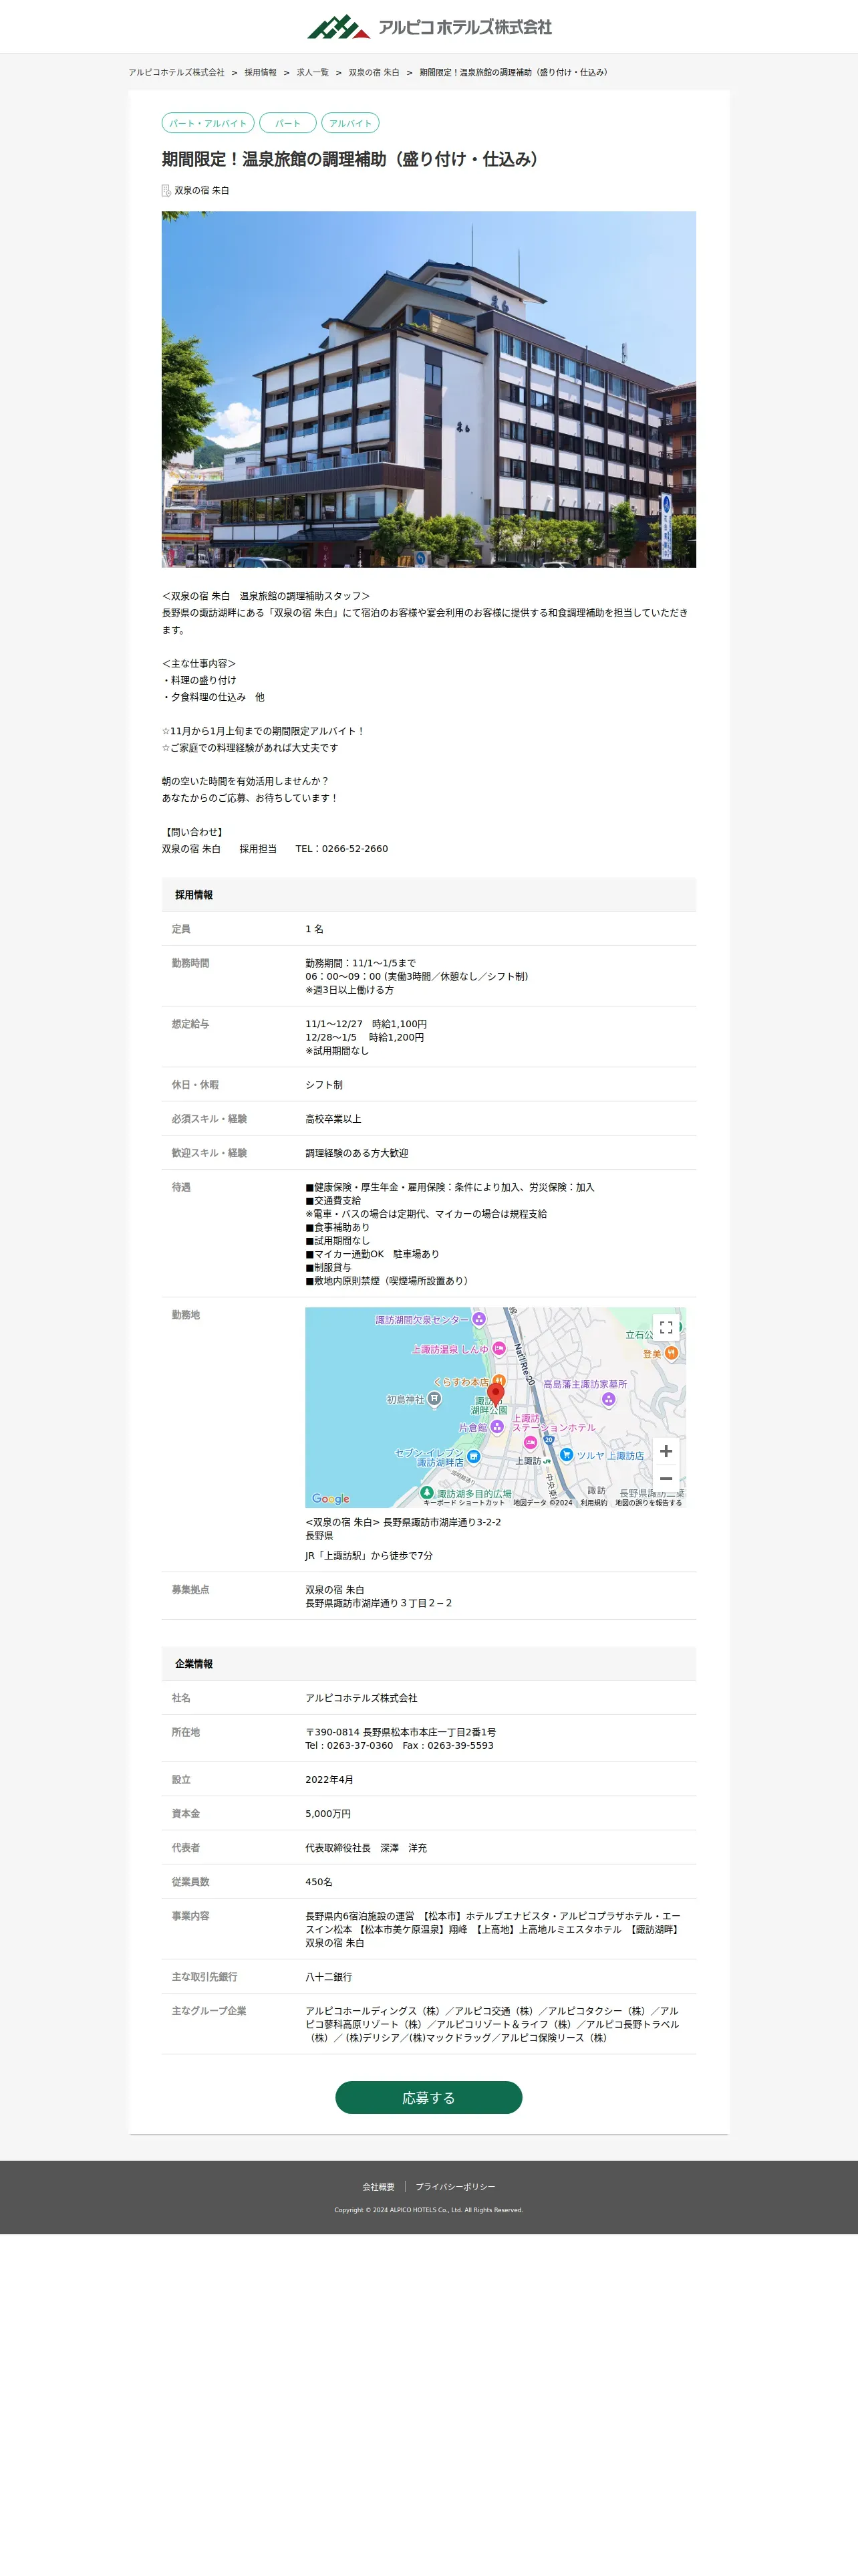
Task: Open the hotel building photo
Action: [428, 389]
